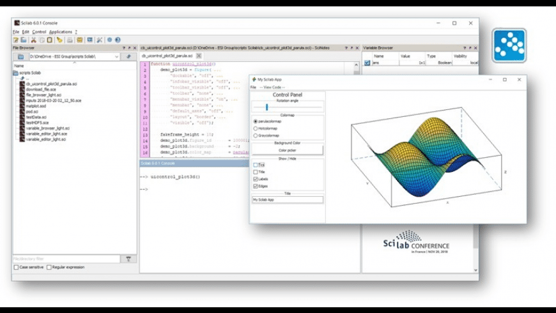The image size is (556, 313).
Task: Undock the SciNotes editor panel
Action: [351, 48]
